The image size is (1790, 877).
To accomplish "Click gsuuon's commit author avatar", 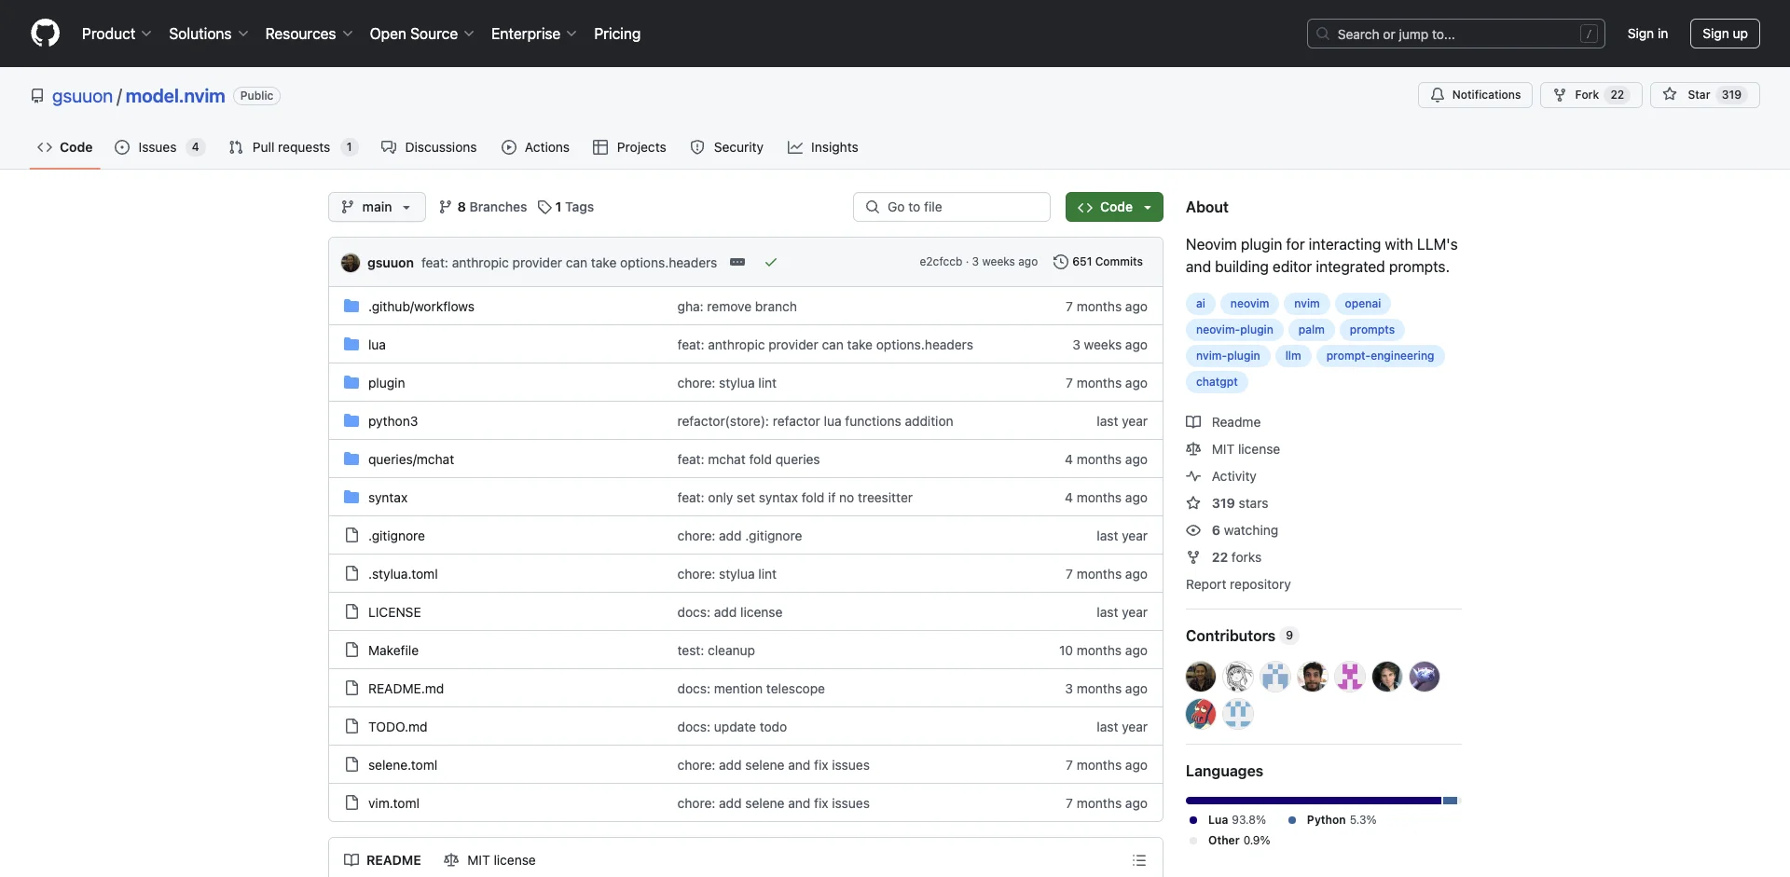I will pyautogui.click(x=351, y=263).
